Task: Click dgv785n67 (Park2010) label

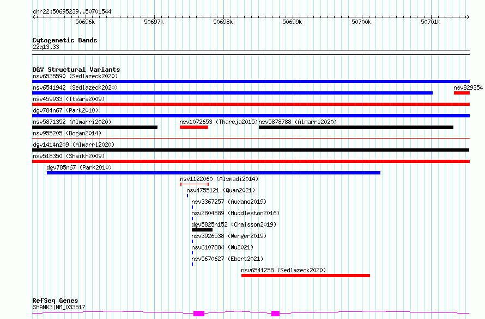Action: [79, 167]
